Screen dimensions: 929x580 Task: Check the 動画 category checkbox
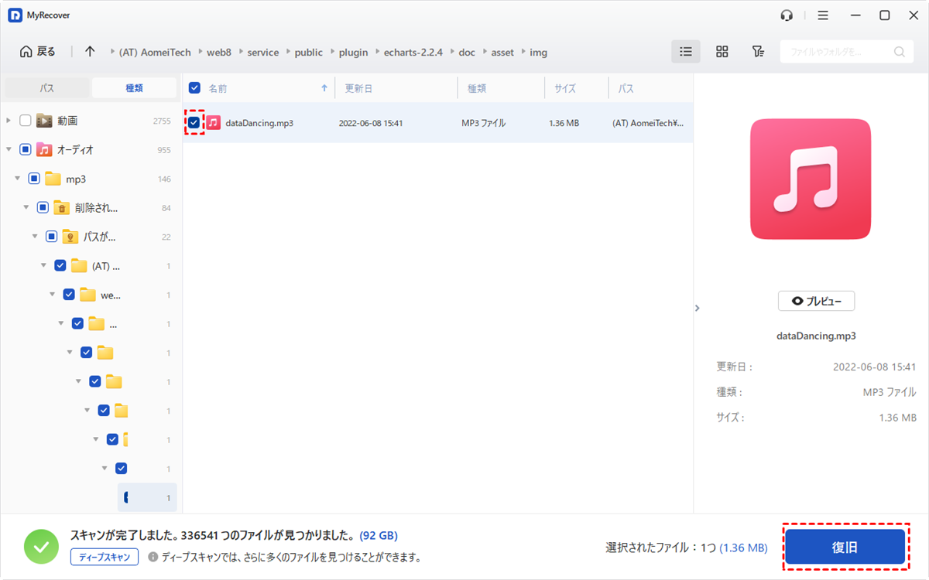(x=26, y=121)
